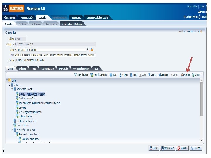Image resolution: width=211 pixels, height=158 pixels.
Task: Click icon of Créditos a longo prazo row
Action: [20, 138]
